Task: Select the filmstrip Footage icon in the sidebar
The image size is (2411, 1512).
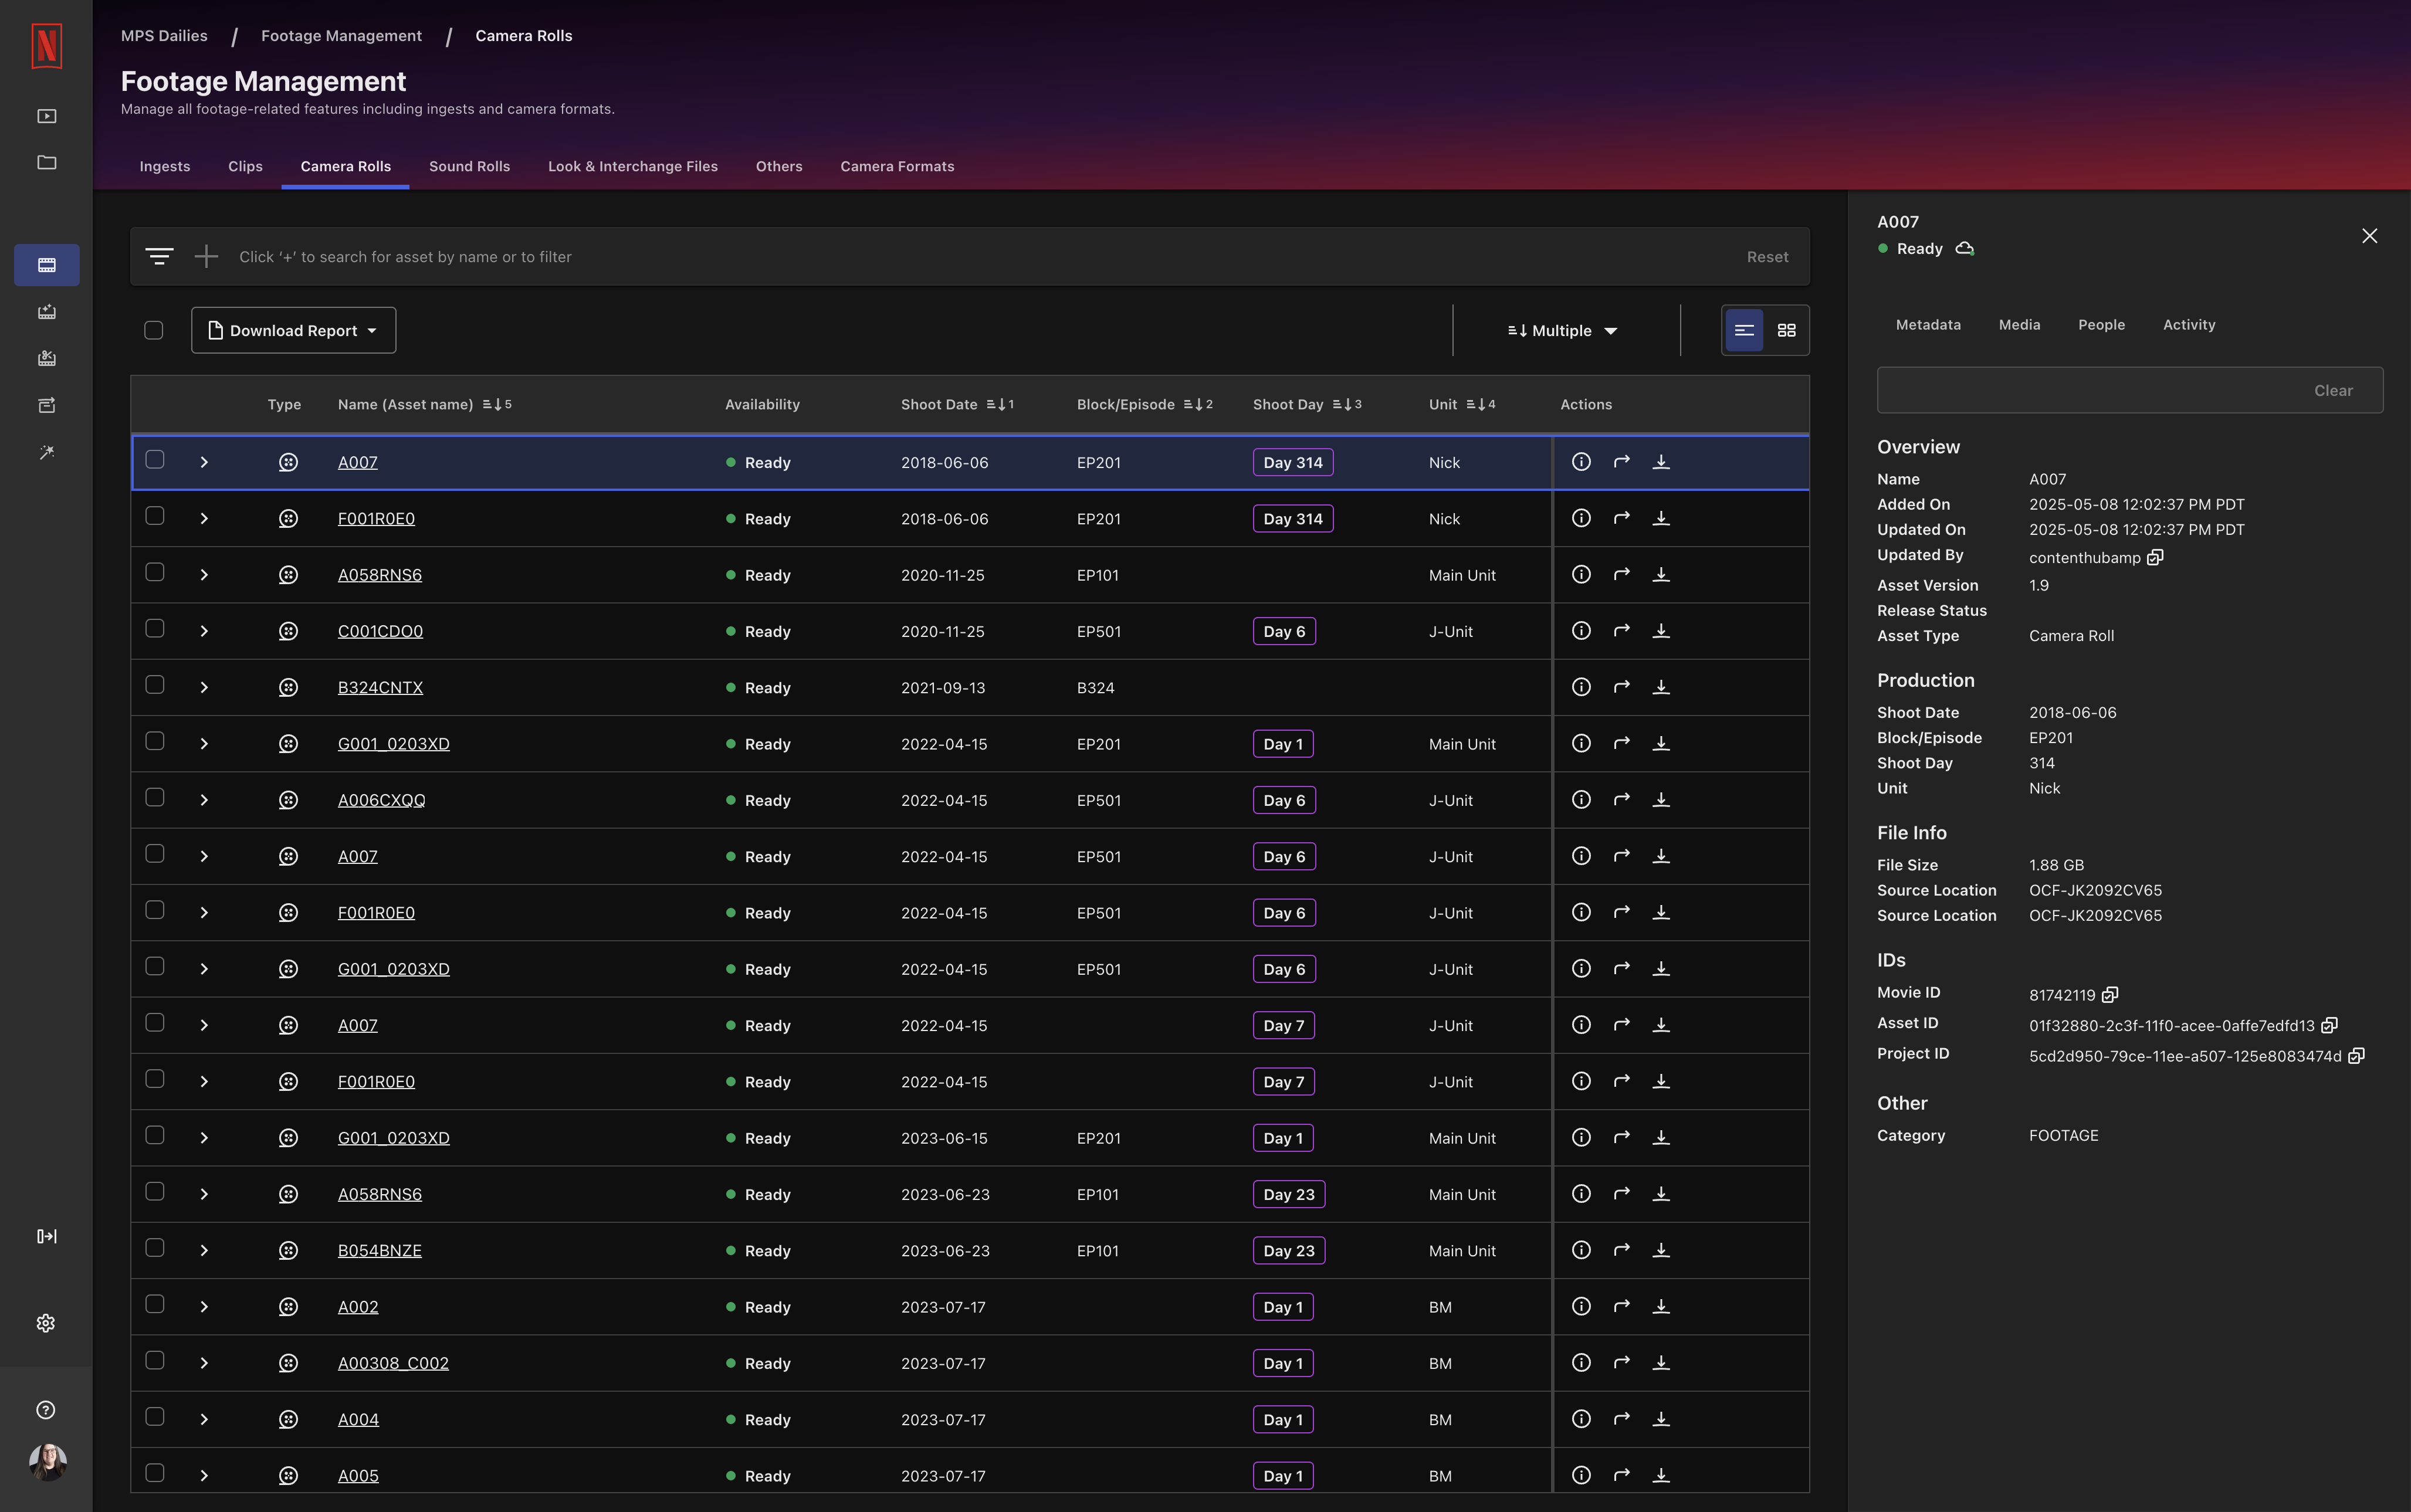Action: pyautogui.click(x=46, y=265)
